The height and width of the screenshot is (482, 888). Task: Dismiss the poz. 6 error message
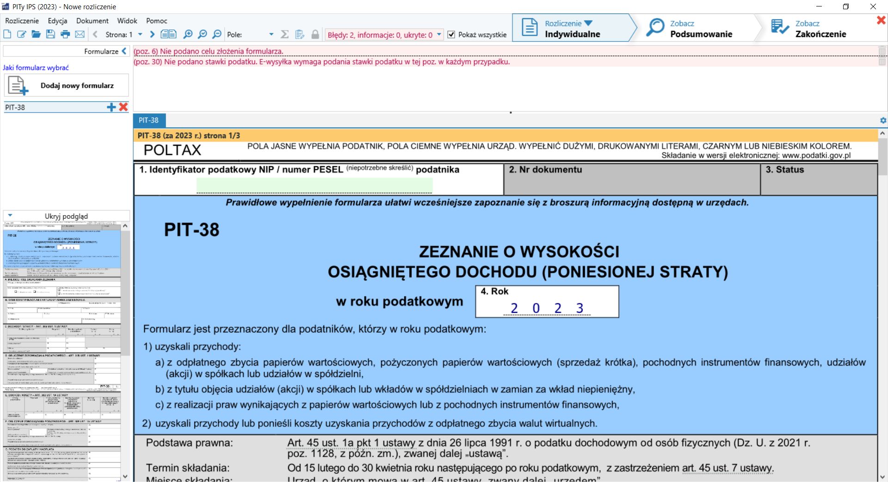pos(882,51)
